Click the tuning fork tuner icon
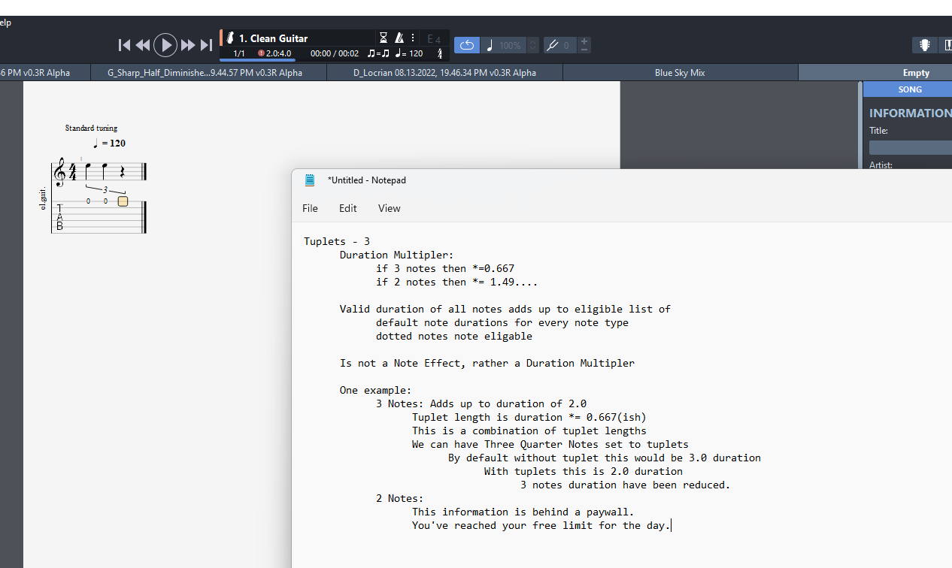Screen dimensions: 952x568 [553, 45]
